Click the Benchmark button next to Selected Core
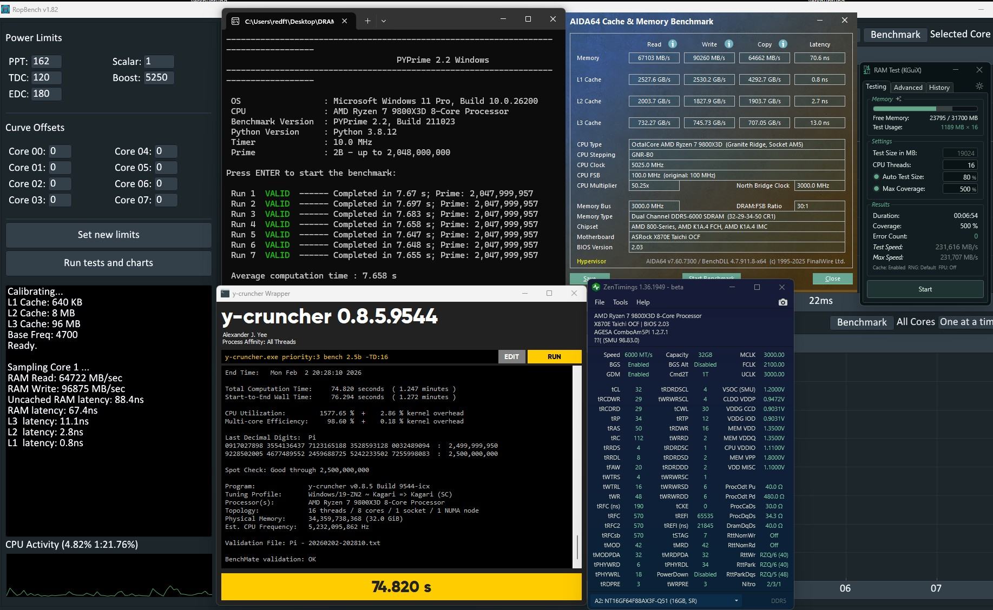Image resolution: width=993 pixels, height=610 pixels. [895, 35]
